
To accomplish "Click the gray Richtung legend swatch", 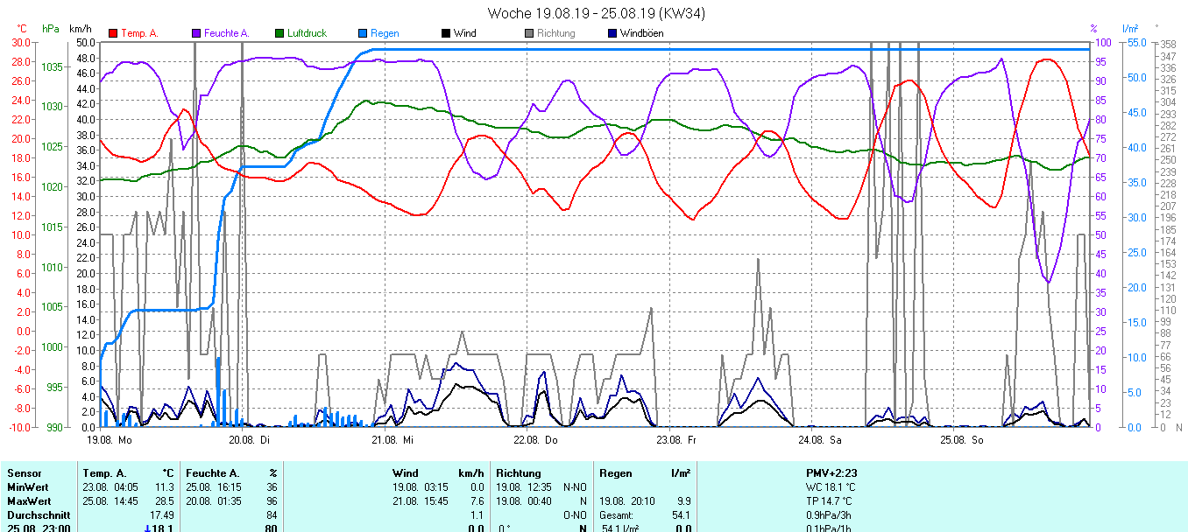I will point(529,33).
